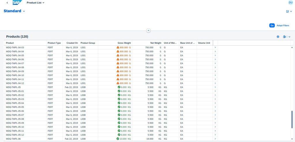Click the share icon in the header
This screenshot has width=295, height=142.
click(287, 11)
